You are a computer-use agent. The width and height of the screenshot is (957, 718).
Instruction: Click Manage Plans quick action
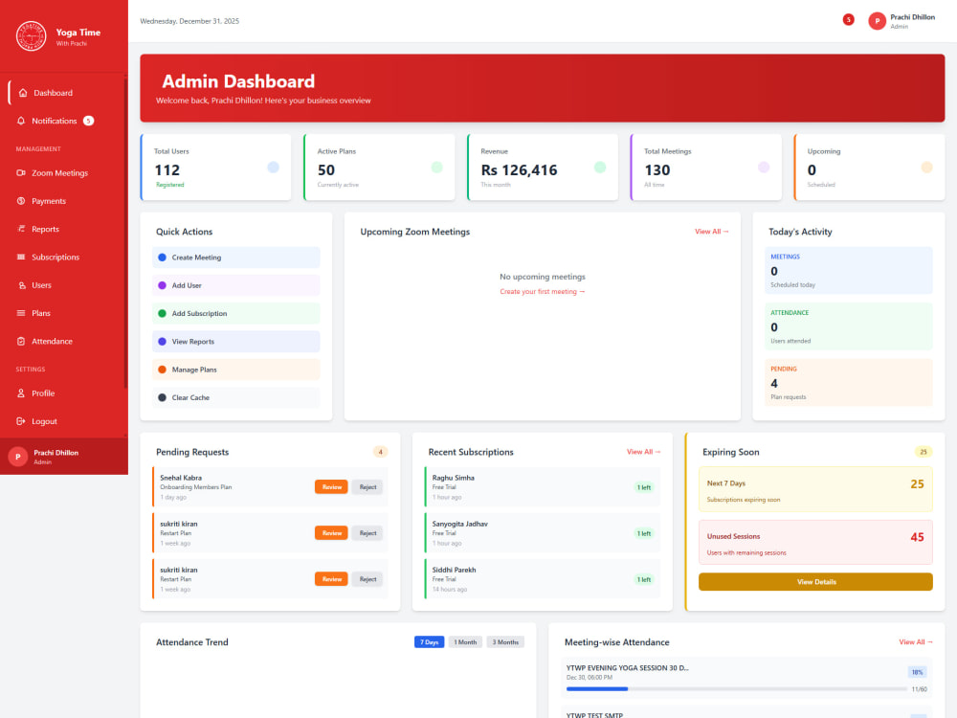[235, 370]
